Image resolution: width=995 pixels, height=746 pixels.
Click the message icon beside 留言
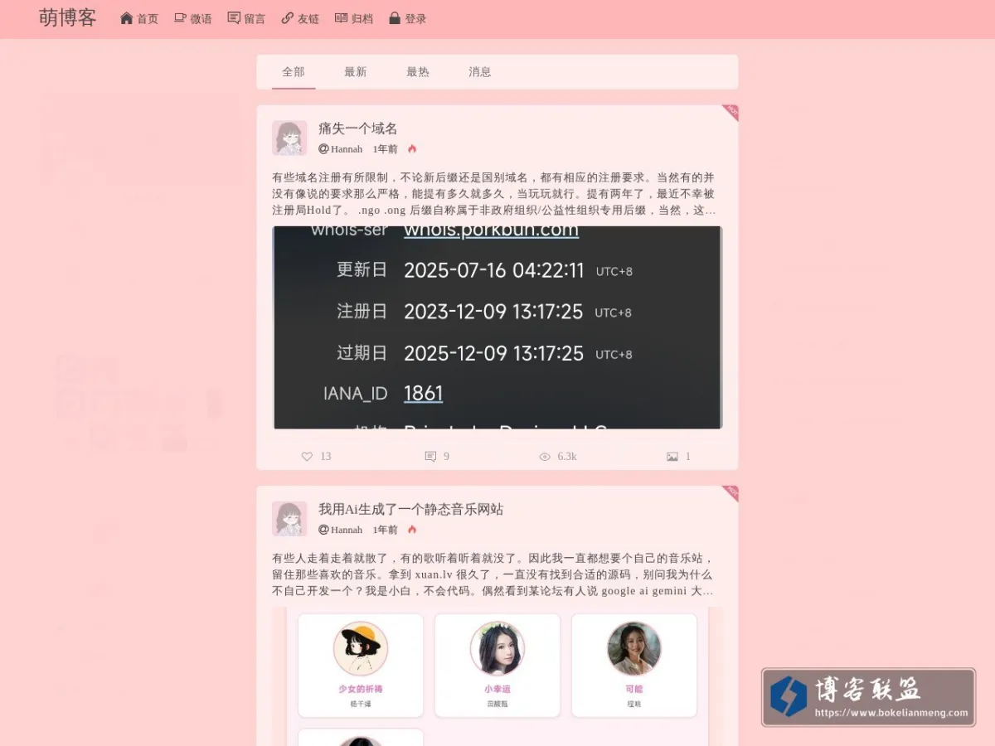[234, 17]
